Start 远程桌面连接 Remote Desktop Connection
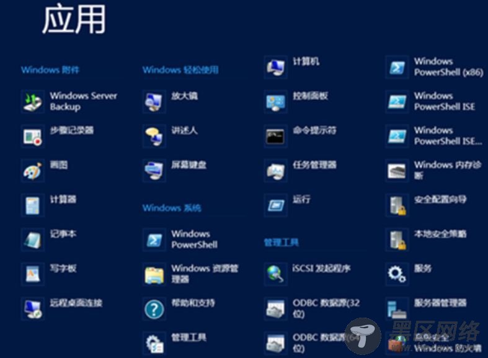Image resolution: width=488 pixels, height=358 pixels. [61, 308]
